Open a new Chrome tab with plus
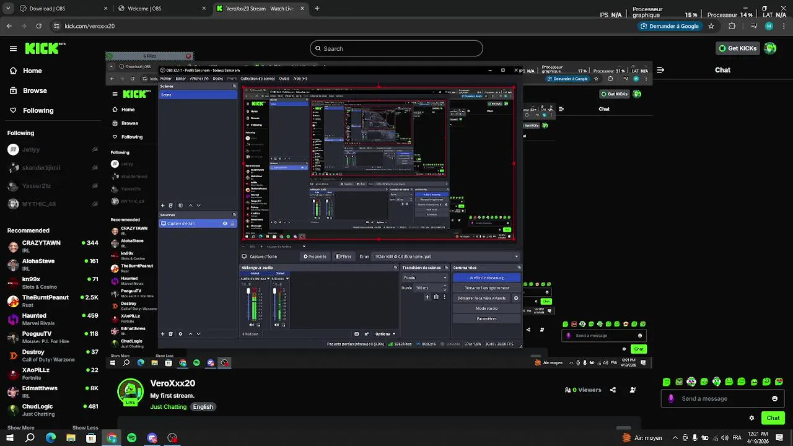Screen dimensions: 793x446 317,9
